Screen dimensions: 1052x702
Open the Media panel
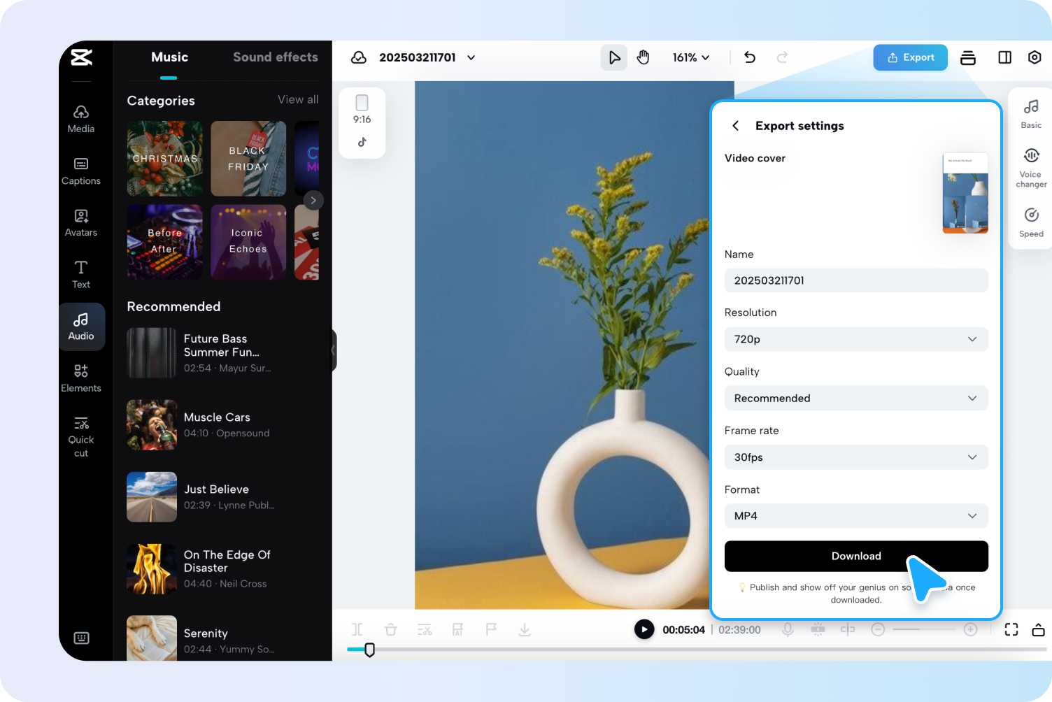81,119
